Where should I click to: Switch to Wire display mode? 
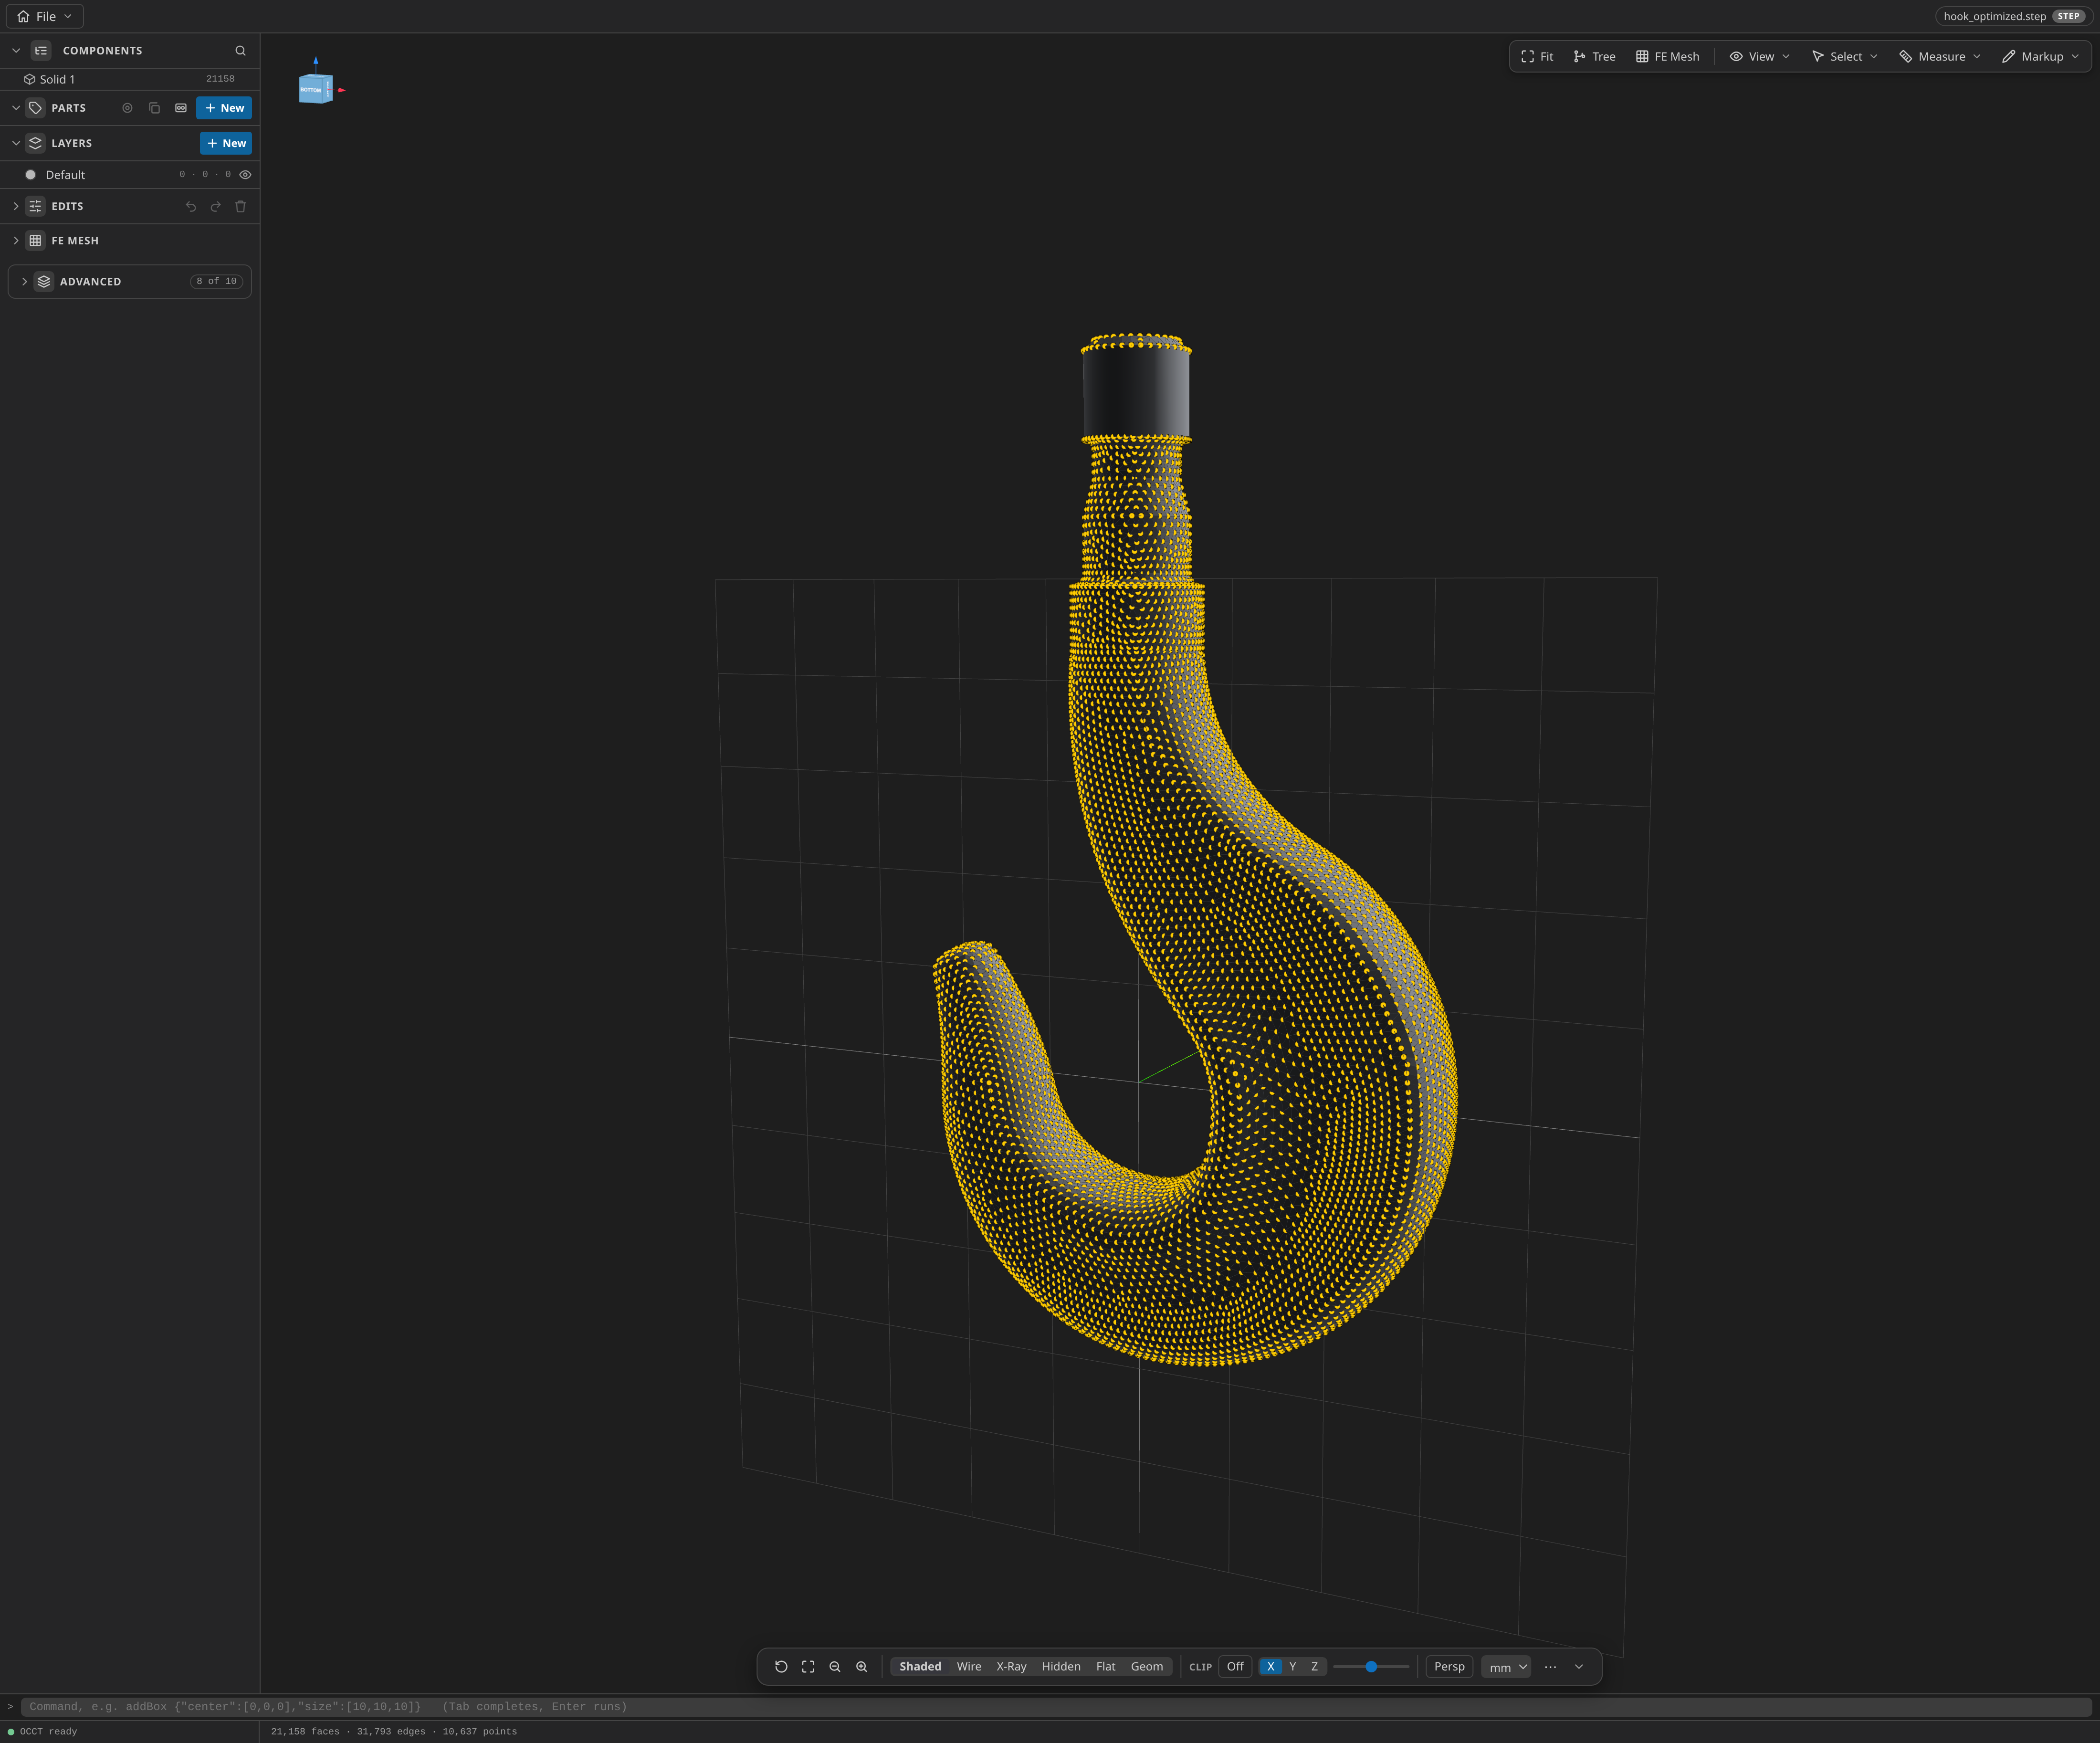pos(969,1667)
